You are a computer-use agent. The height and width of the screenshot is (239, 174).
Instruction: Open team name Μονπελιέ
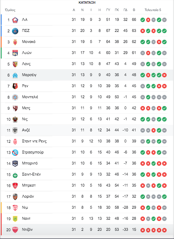[x=30, y=97]
